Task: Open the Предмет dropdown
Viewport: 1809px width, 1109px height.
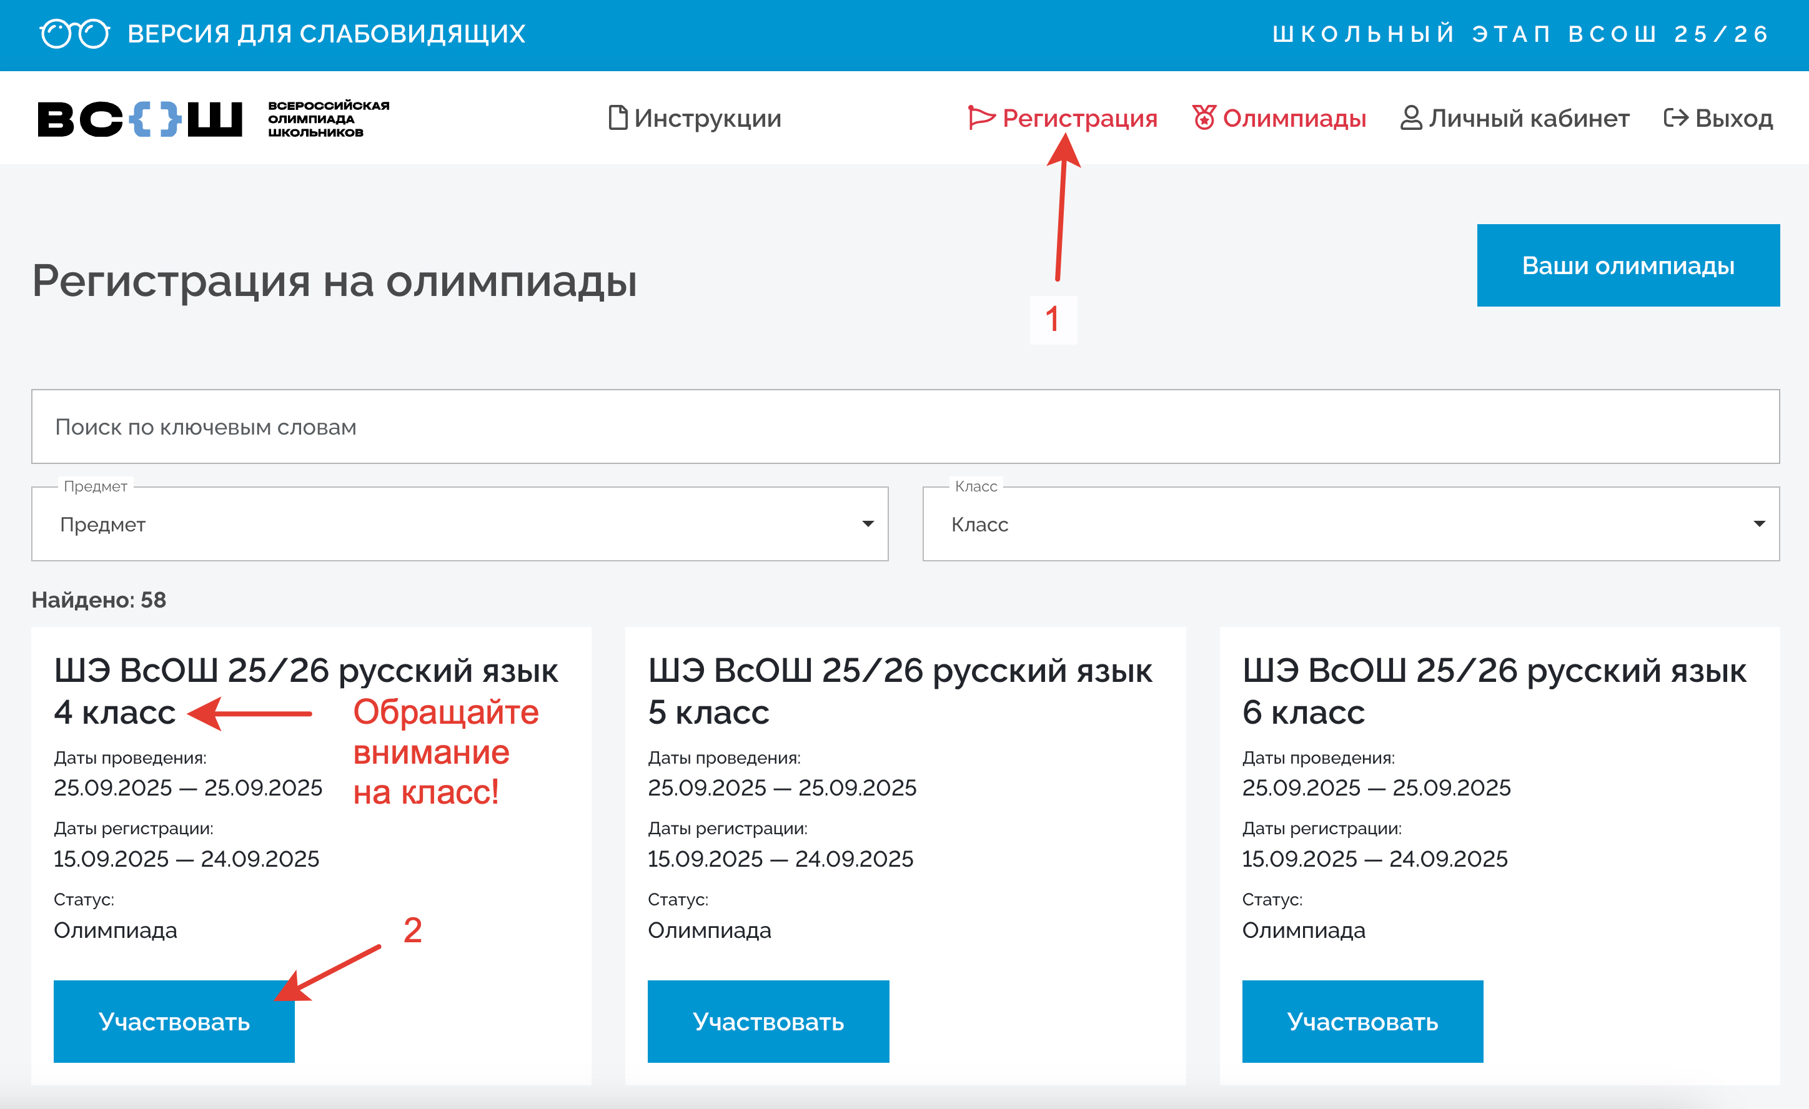Action: (x=460, y=524)
